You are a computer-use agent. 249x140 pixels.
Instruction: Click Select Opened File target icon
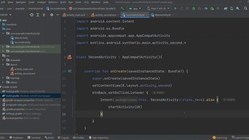(x=32, y=15)
